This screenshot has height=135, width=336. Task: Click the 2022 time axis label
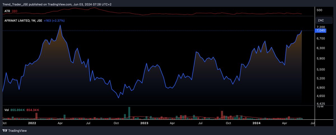tap(32, 123)
